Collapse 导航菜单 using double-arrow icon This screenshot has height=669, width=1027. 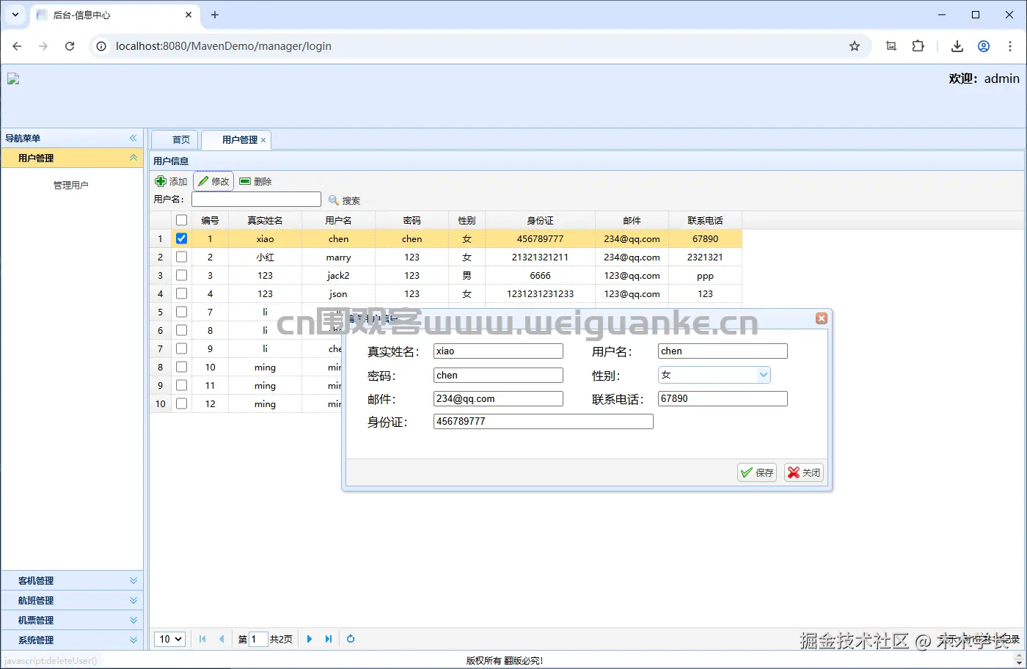(x=133, y=138)
